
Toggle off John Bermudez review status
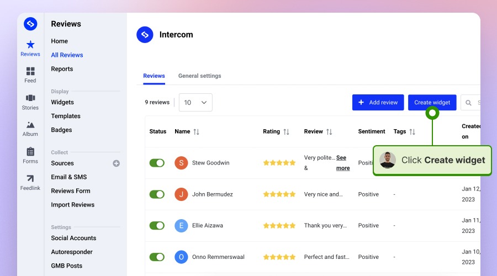pos(157,194)
